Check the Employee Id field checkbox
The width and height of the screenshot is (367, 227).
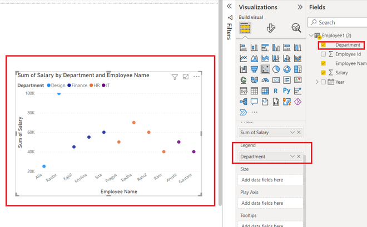click(323, 54)
